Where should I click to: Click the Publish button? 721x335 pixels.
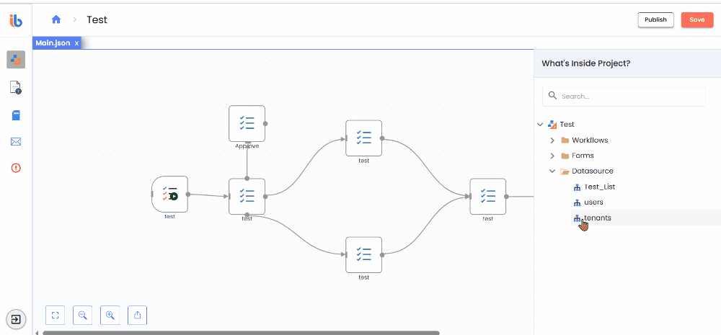click(655, 19)
